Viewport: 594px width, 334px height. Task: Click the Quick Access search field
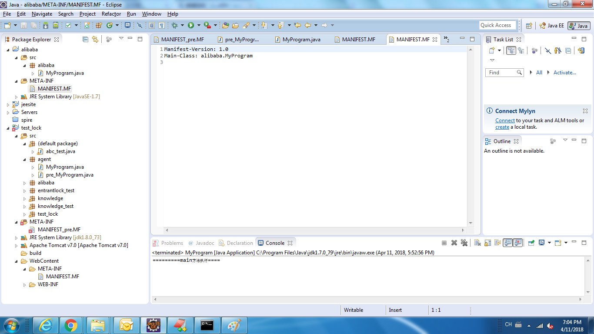coord(497,25)
